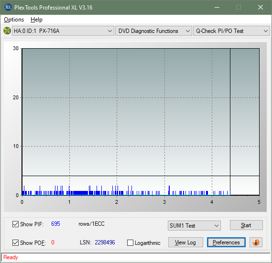The image size is (272, 263).
Task: Expand the SUM1 Test dropdown
Action: click(x=194, y=226)
